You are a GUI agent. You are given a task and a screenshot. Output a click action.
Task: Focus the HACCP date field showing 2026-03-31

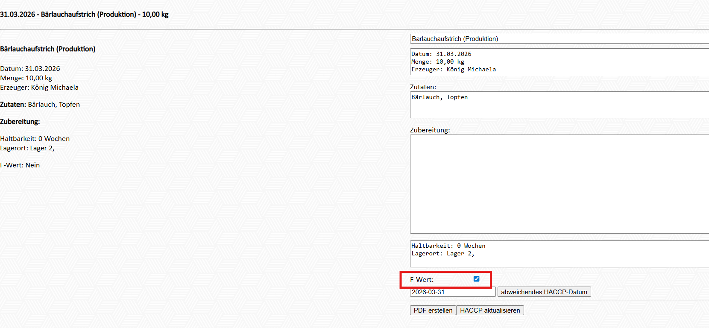[452, 292]
